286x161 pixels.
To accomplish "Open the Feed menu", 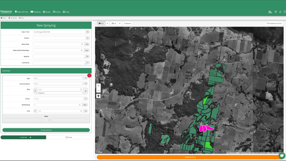I will [x=66, y=12].
